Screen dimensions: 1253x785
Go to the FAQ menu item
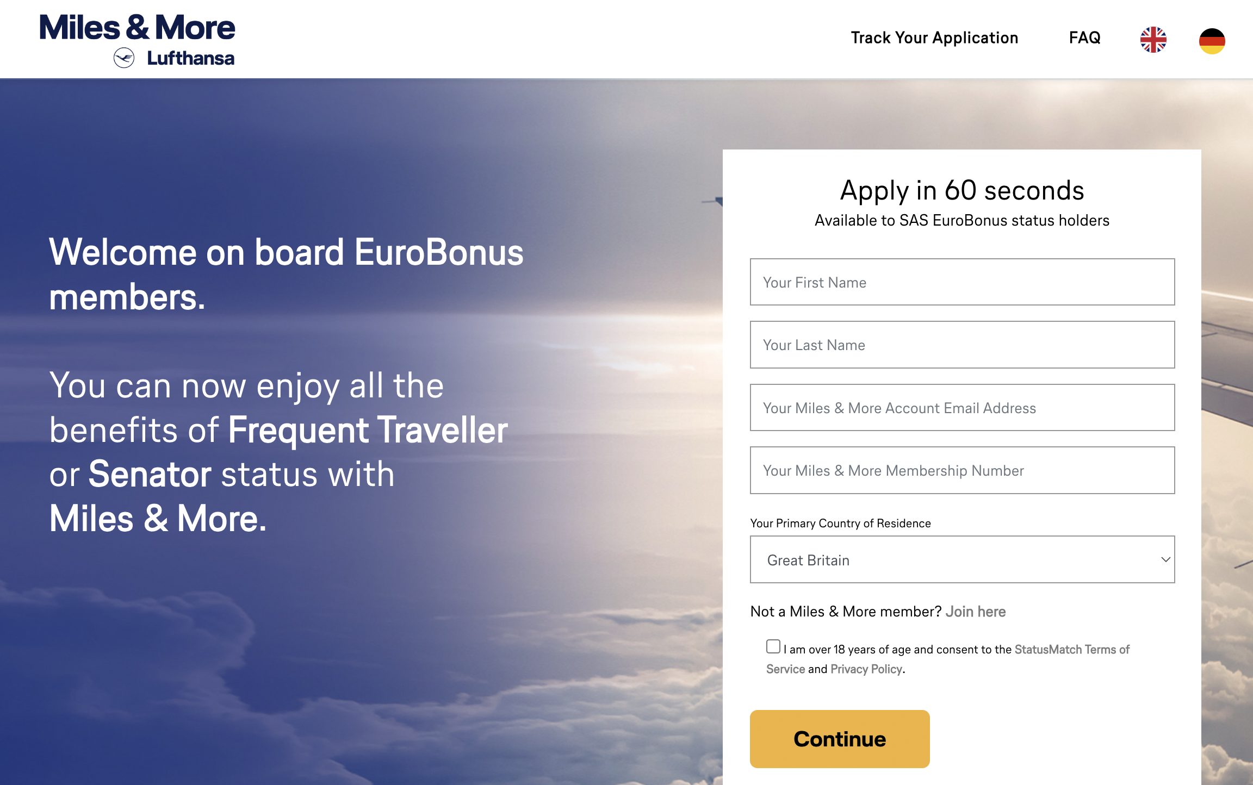[1084, 38]
